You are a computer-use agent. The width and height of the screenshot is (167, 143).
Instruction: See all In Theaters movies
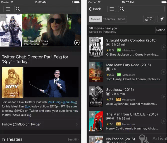73,139
